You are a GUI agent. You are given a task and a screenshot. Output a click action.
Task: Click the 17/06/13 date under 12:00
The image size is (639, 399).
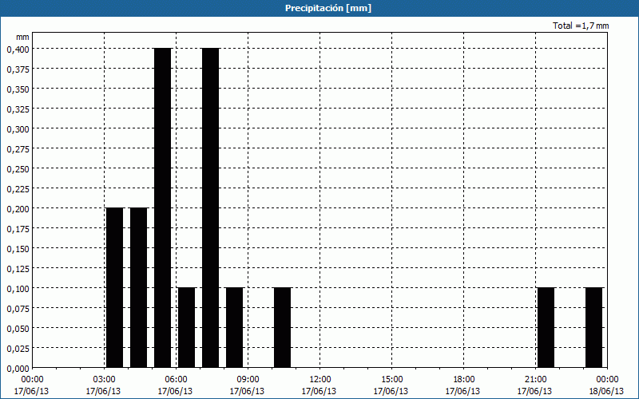pyautogui.click(x=319, y=391)
